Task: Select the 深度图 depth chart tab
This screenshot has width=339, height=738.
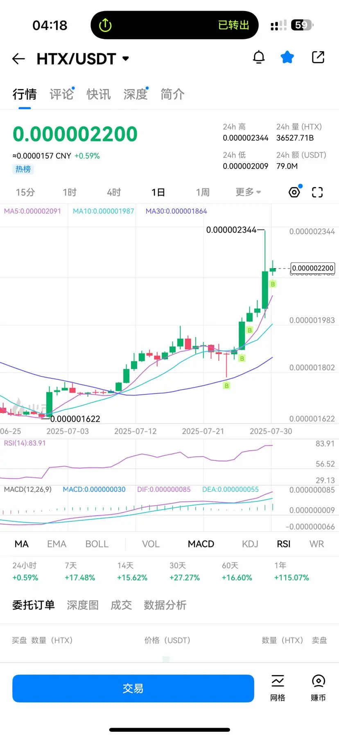Action: coord(83,605)
